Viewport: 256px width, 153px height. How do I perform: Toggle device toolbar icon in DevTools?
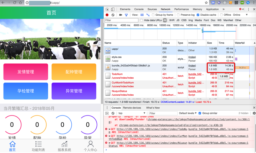coord(113,9)
